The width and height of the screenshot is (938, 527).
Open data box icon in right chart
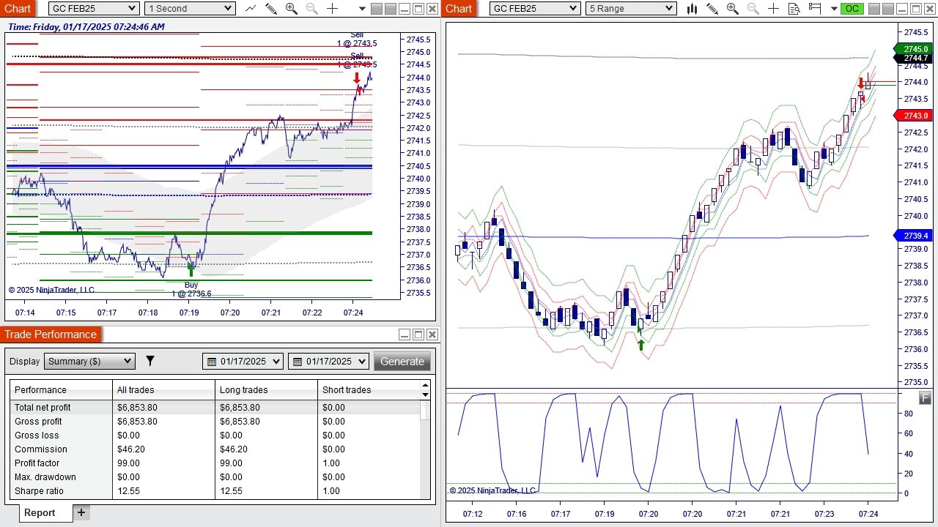point(794,9)
